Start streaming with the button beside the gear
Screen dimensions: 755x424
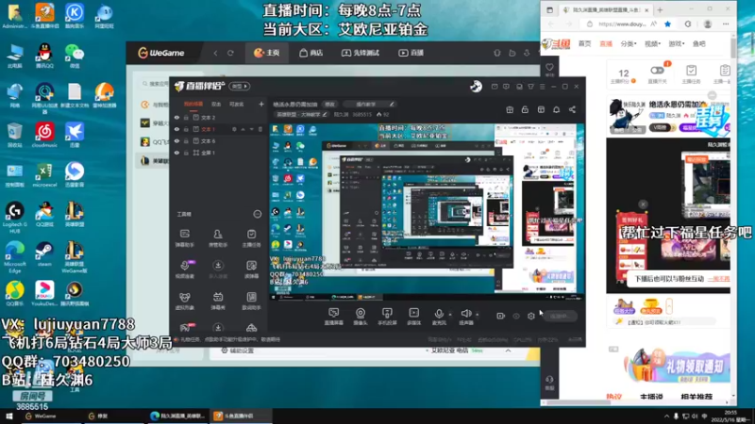[x=560, y=317]
